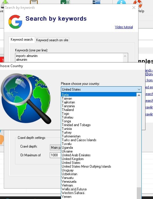153x199 pixels.
Task: Collapse the country combo box showing United States
Action: 101,89
